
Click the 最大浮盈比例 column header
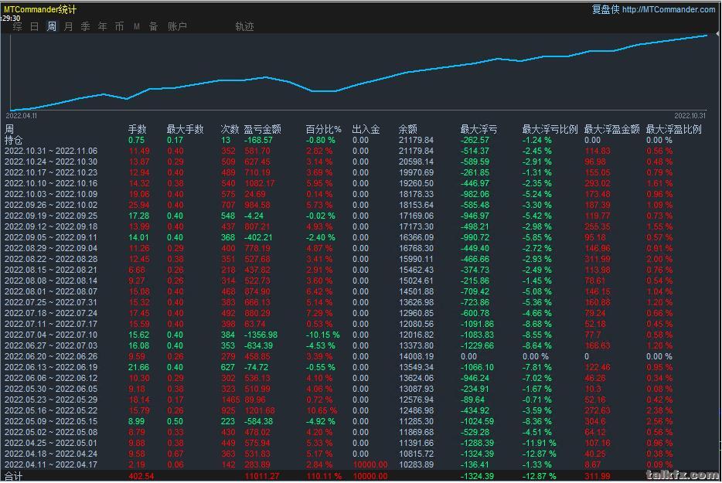[x=673, y=129]
